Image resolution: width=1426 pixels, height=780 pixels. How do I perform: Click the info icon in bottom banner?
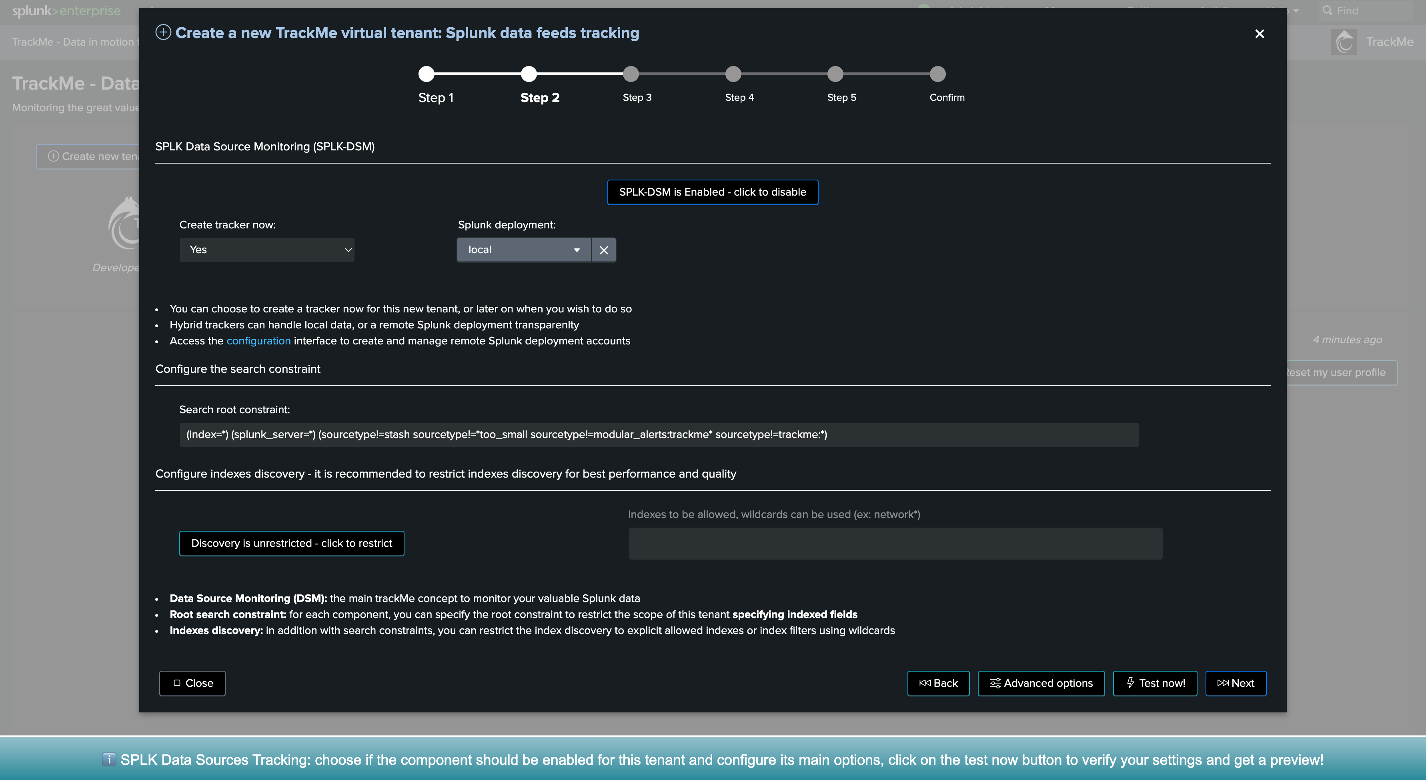109,759
